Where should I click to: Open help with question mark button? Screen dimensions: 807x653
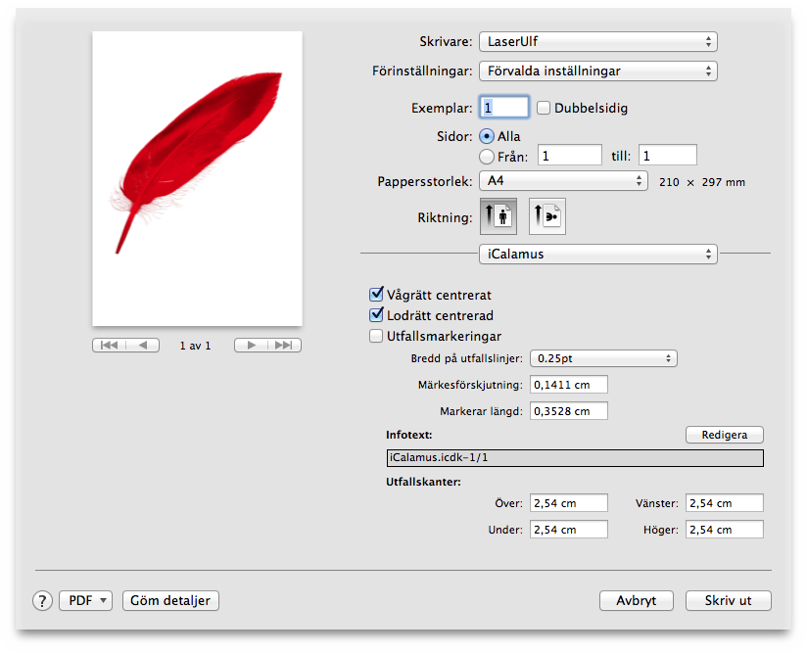pyautogui.click(x=43, y=600)
